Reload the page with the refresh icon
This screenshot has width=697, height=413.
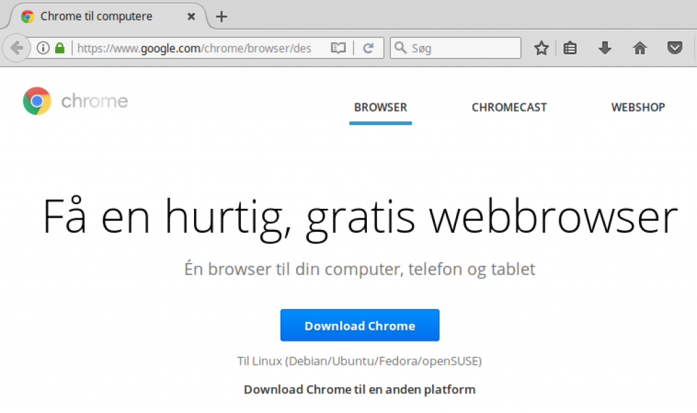pos(368,48)
